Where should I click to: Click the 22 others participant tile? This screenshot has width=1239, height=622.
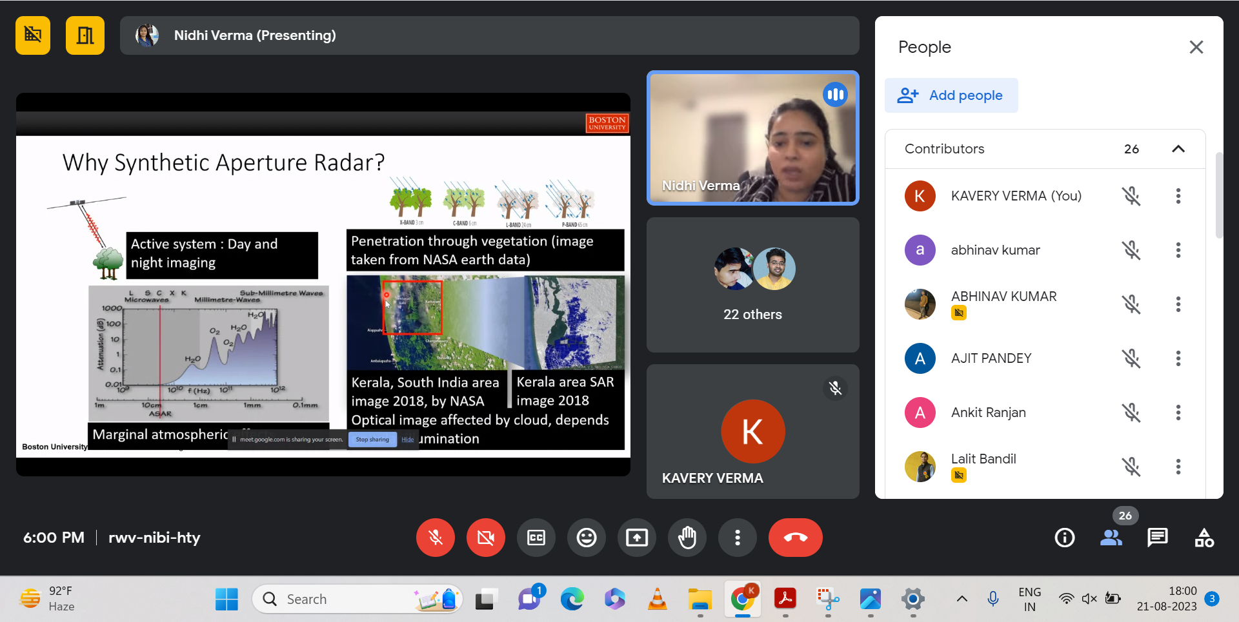pos(752,285)
